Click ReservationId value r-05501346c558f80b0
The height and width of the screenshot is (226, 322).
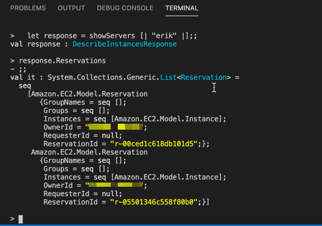tap(154, 202)
